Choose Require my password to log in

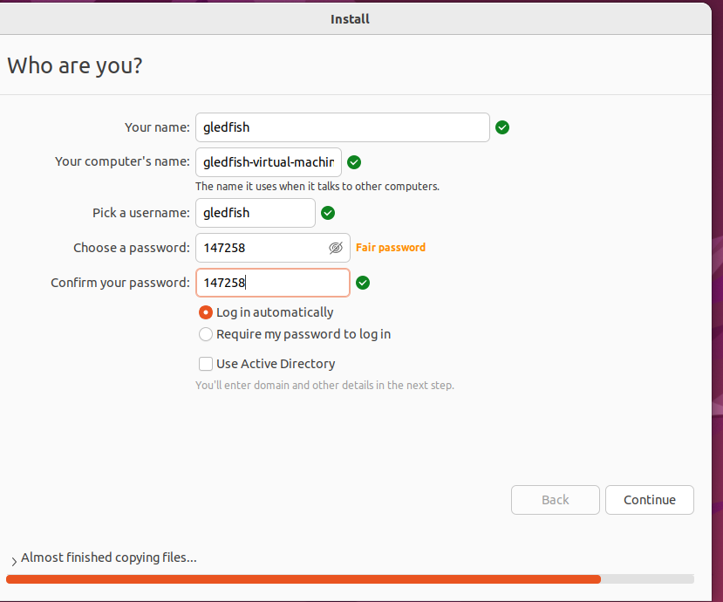[206, 334]
